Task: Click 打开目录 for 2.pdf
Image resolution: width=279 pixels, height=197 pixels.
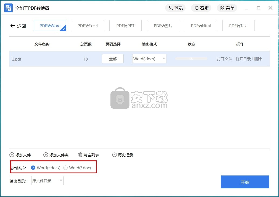Action: [x=243, y=59]
